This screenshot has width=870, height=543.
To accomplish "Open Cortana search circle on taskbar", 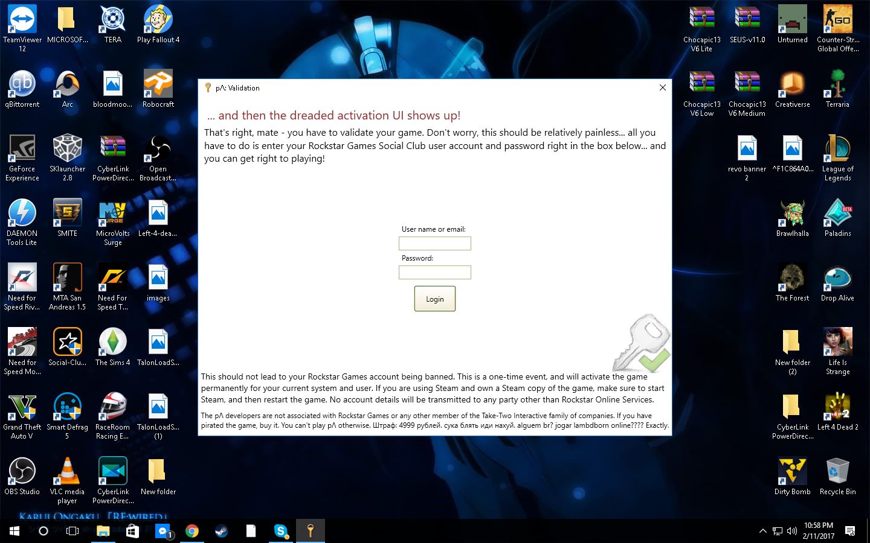I will pyautogui.click(x=43, y=531).
